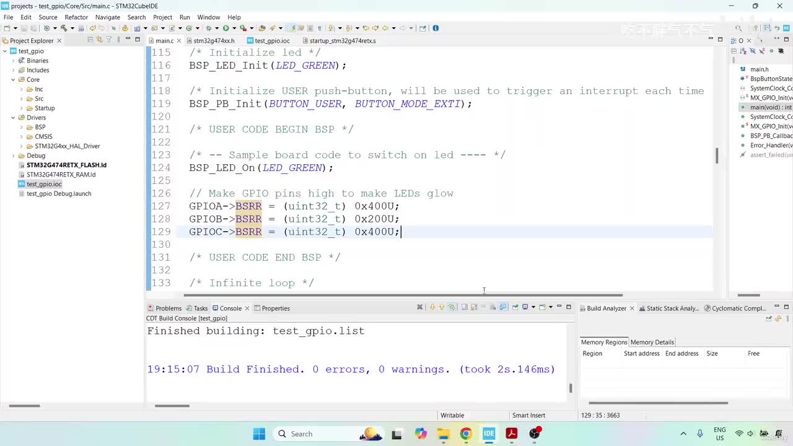Viewport: 793px width, 446px height.
Task: Switch to the Problems tab
Action: tap(164, 308)
